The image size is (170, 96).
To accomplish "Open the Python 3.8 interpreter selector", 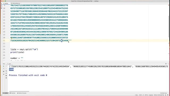I will click(159, 95).
